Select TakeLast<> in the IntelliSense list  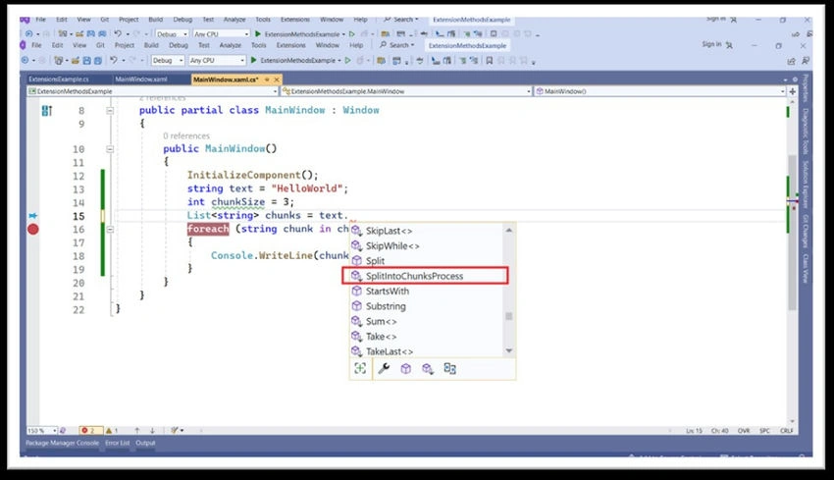(x=426, y=351)
